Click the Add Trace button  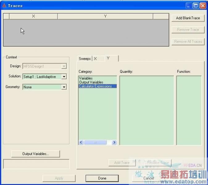pyautogui.click(x=122, y=162)
